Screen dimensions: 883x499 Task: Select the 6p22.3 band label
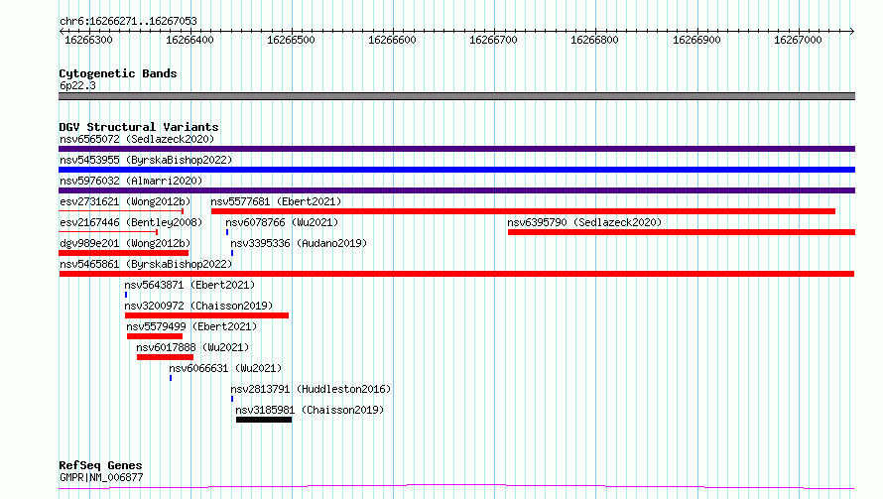(x=77, y=85)
